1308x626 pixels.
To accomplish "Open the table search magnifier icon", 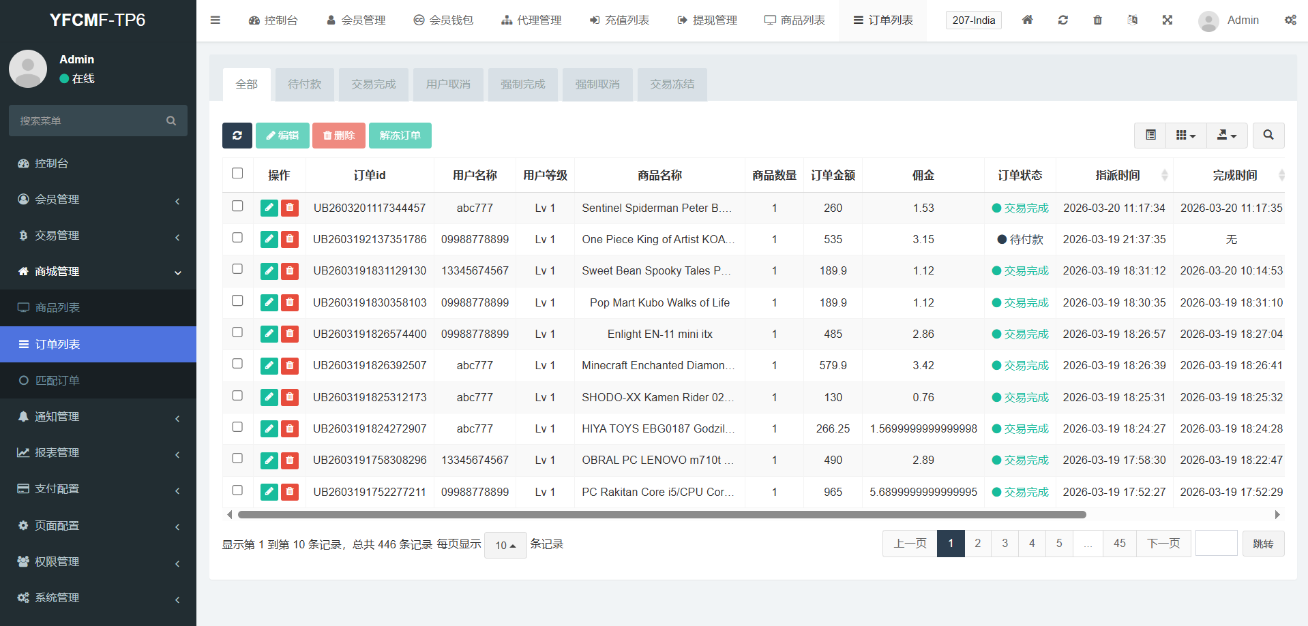I will tap(1268, 136).
